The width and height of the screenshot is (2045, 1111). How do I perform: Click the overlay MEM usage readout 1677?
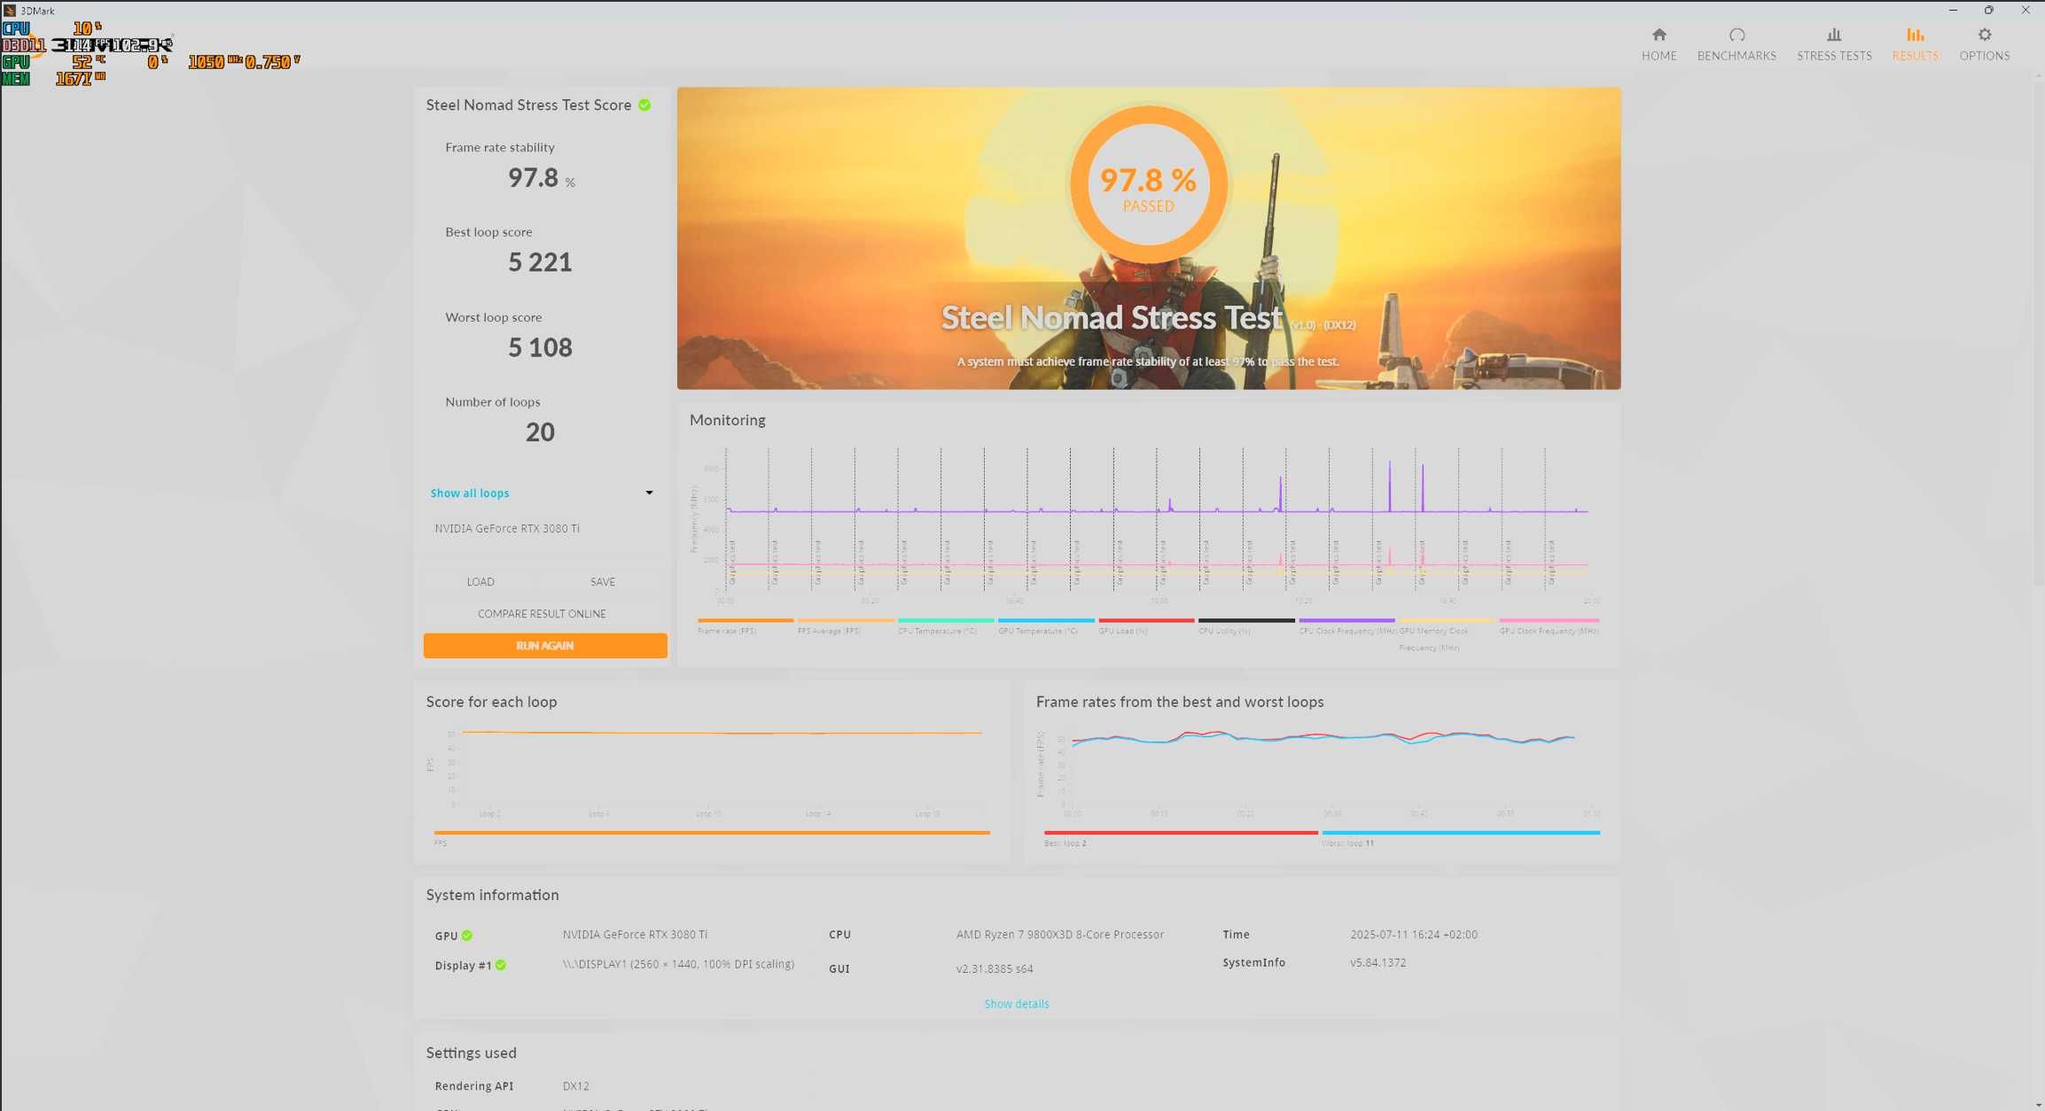tap(74, 78)
